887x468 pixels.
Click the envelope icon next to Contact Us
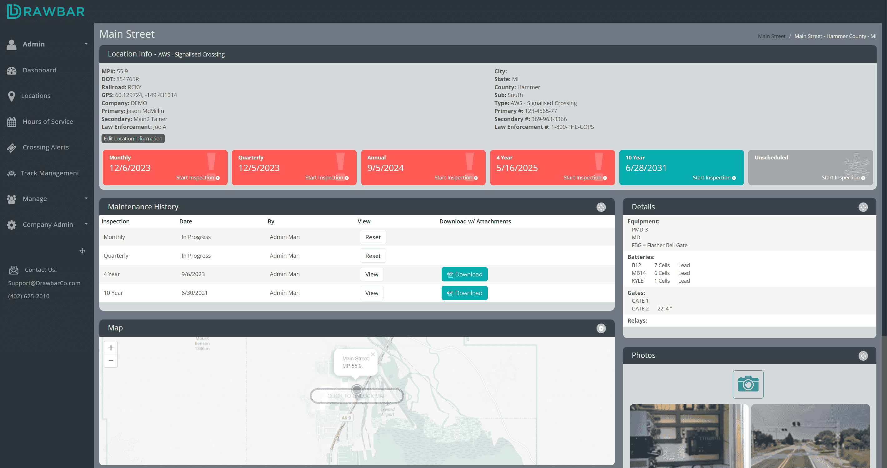[13, 270]
